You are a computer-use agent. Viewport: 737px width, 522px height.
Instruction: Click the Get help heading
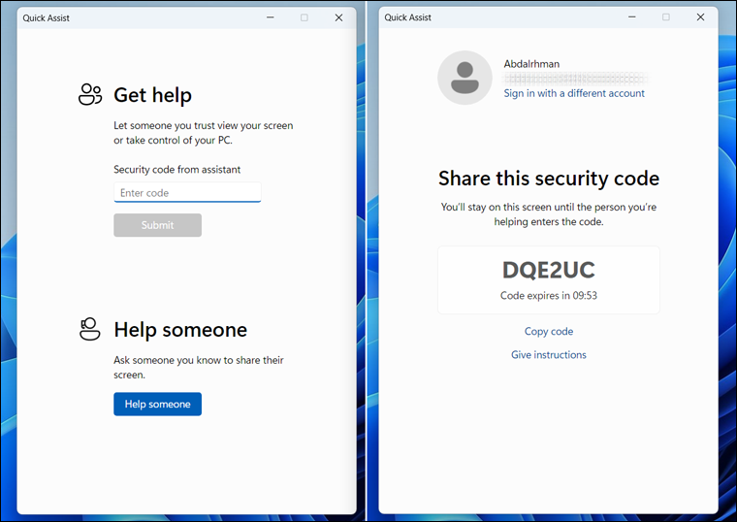153,95
